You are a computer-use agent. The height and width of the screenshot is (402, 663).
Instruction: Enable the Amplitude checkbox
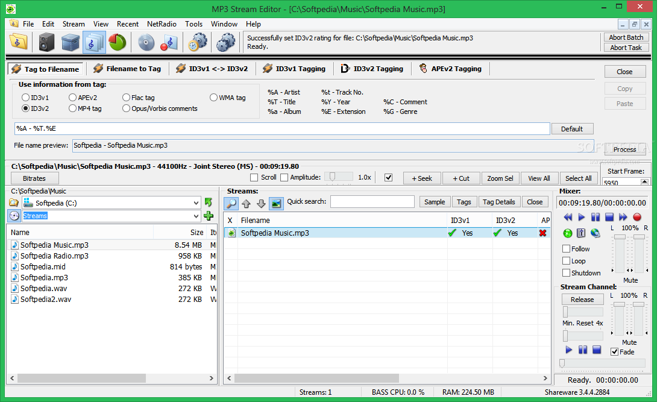click(x=284, y=178)
